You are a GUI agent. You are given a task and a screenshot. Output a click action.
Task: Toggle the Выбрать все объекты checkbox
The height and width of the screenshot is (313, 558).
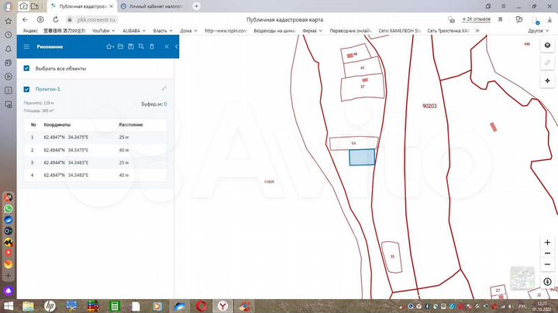click(26, 68)
